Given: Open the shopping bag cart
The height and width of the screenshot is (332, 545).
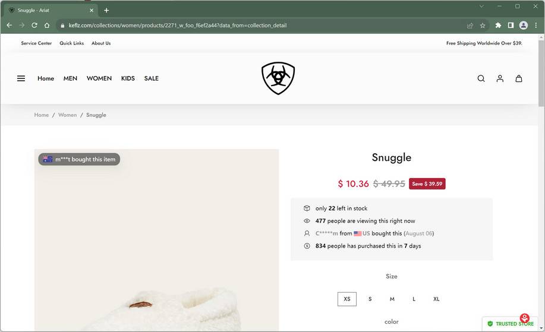Looking at the screenshot, I should [x=519, y=78].
